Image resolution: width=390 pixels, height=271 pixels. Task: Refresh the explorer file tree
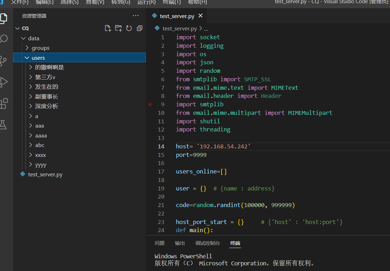pyautogui.click(x=129, y=28)
